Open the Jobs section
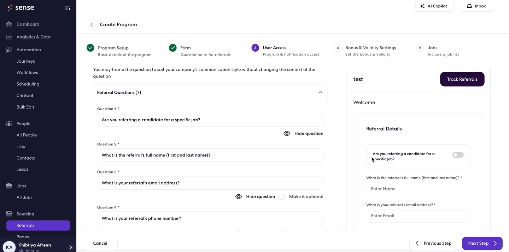Image resolution: width=509 pixels, height=252 pixels. point(21,185)
